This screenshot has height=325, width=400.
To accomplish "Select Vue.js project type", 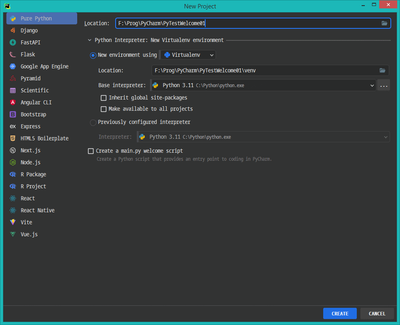I will [42, 234].
